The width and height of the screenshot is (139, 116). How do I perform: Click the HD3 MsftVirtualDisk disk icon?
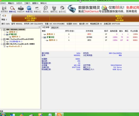4,44
